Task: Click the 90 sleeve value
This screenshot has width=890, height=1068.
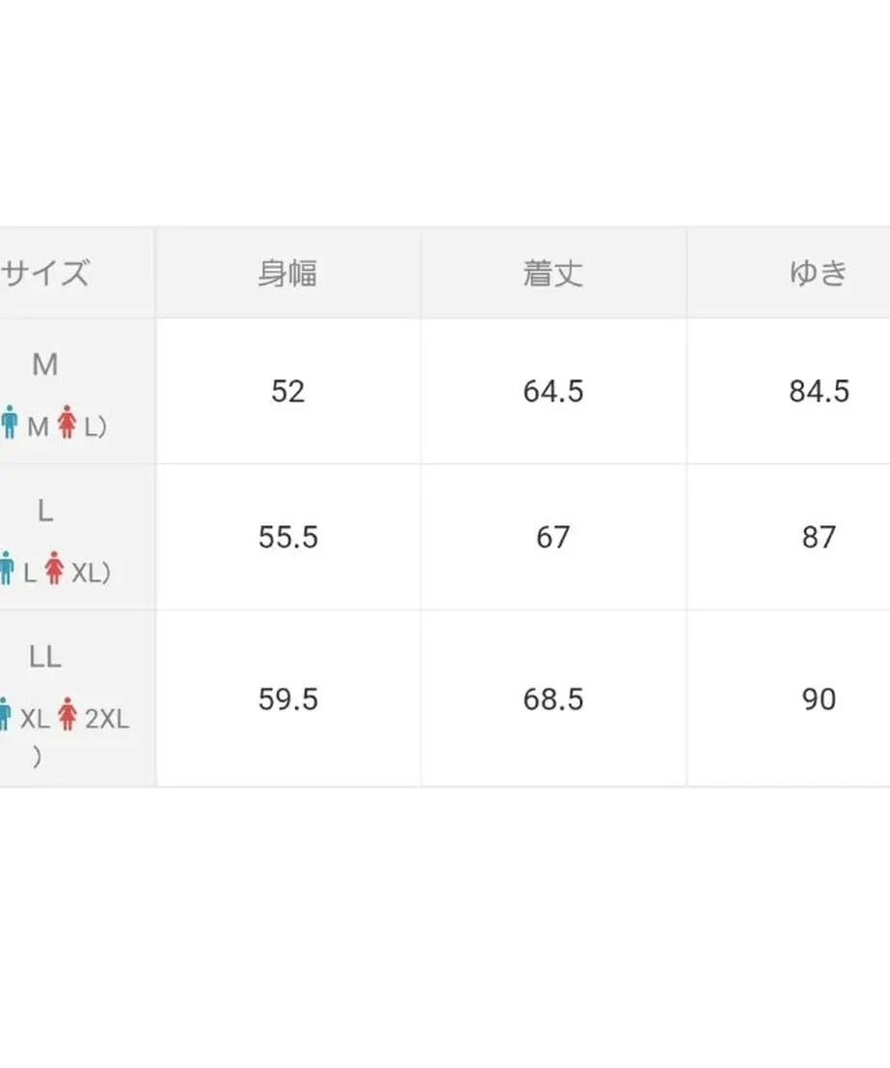Action: tap(818, 699)
